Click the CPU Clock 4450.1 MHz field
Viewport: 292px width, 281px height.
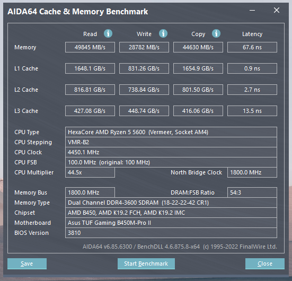click(x=171, y=152)
